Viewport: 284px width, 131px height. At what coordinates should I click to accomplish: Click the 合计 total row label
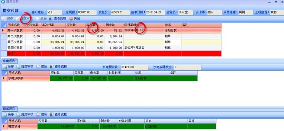coord(16,54)
